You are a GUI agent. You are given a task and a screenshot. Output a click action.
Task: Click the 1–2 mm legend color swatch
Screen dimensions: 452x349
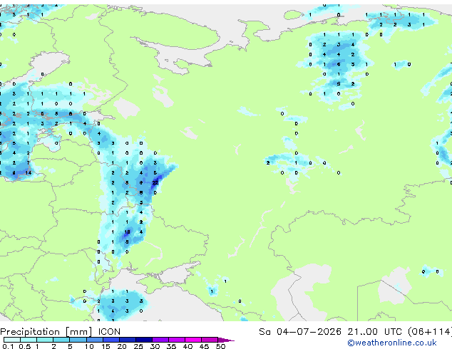[x=45, y=340]
